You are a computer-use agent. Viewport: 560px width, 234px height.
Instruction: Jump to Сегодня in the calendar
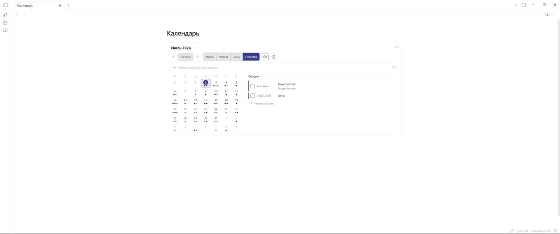[x=185, y=57]
